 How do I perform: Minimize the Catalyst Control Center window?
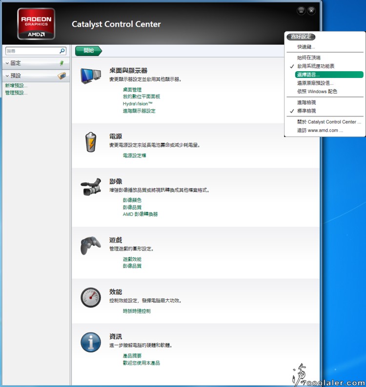click(301, 11)
